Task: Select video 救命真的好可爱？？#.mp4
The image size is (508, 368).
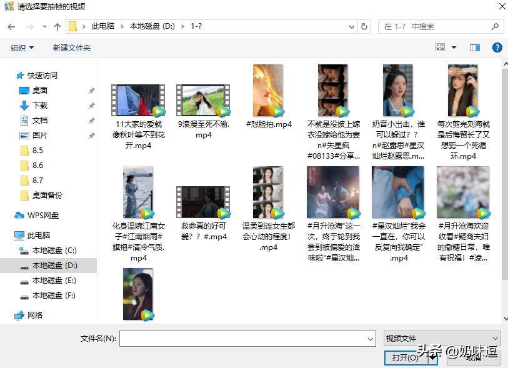Action: click(204, 213)
